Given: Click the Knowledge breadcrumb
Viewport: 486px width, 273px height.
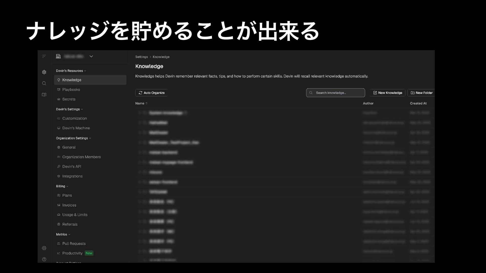Looking at the screenshot, I should click(x=161, y=57).
